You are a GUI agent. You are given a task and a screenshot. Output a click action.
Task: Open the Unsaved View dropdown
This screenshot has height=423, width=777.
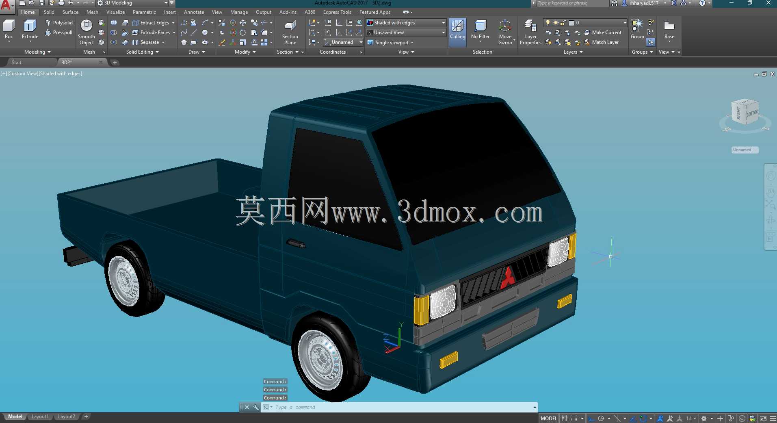pos(406,33)
